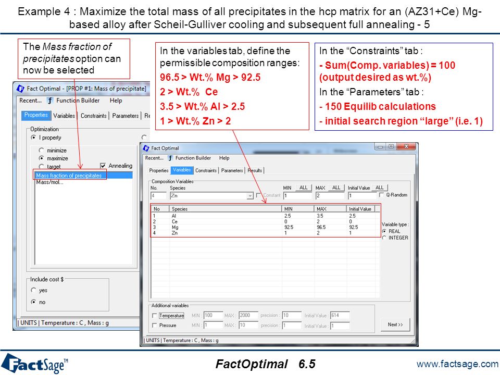This screenshot has width=500, height=375.
Task: Click the composition MAX input field
Action: [330, 196]
